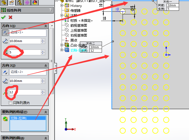
Task: Click the blue sketch origin marker
Action: point(166,55)
